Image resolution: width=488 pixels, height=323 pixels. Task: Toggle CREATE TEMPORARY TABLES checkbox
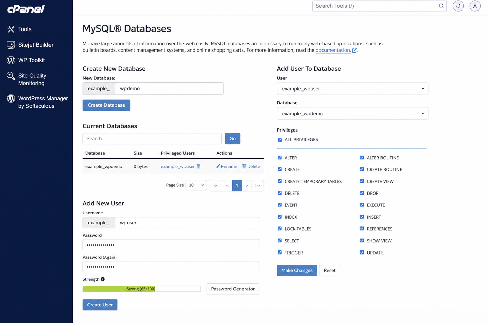tap(280, 181)
